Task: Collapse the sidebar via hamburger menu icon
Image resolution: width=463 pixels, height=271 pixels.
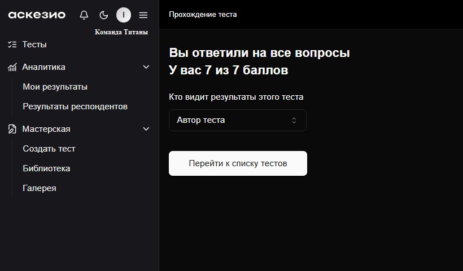Action: tap(143, 15)
